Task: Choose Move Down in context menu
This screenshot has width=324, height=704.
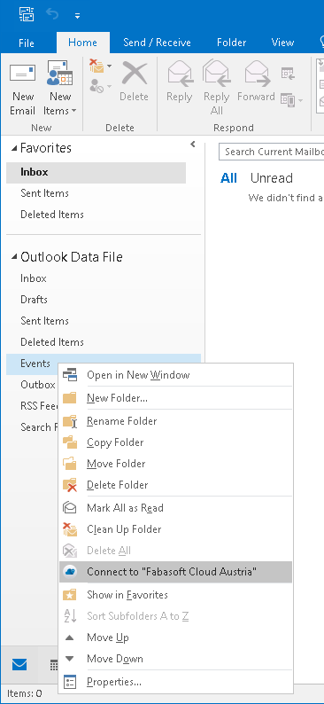Action: click(175, 659)
